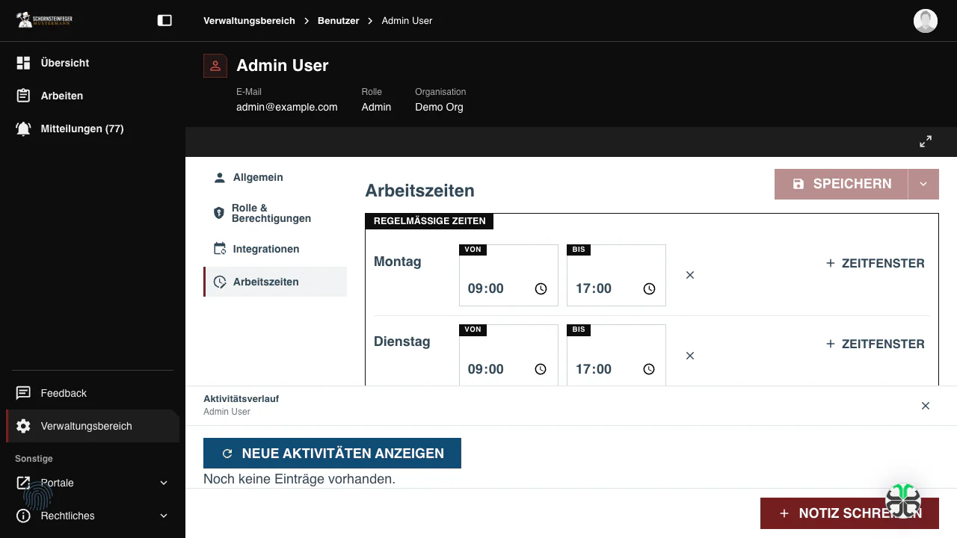Add a Zeitfenster for Montag
The image size is (957, 538).
pyautogui.click(x=875, y=263)
